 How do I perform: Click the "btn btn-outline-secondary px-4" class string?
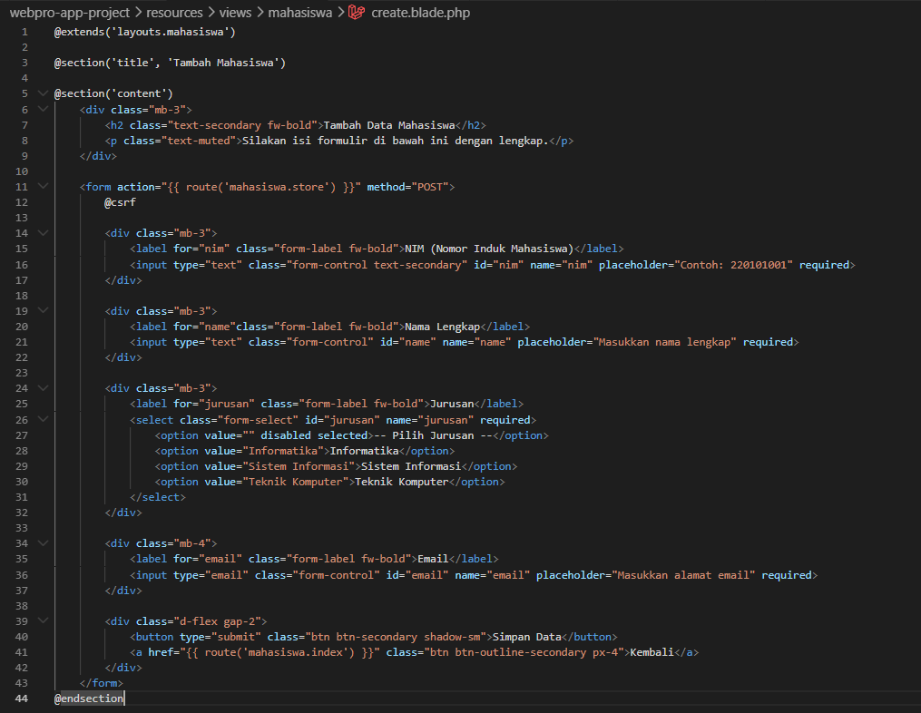[524, 652]
